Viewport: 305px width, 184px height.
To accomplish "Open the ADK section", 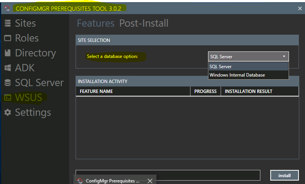I will (x=25, y=68).
